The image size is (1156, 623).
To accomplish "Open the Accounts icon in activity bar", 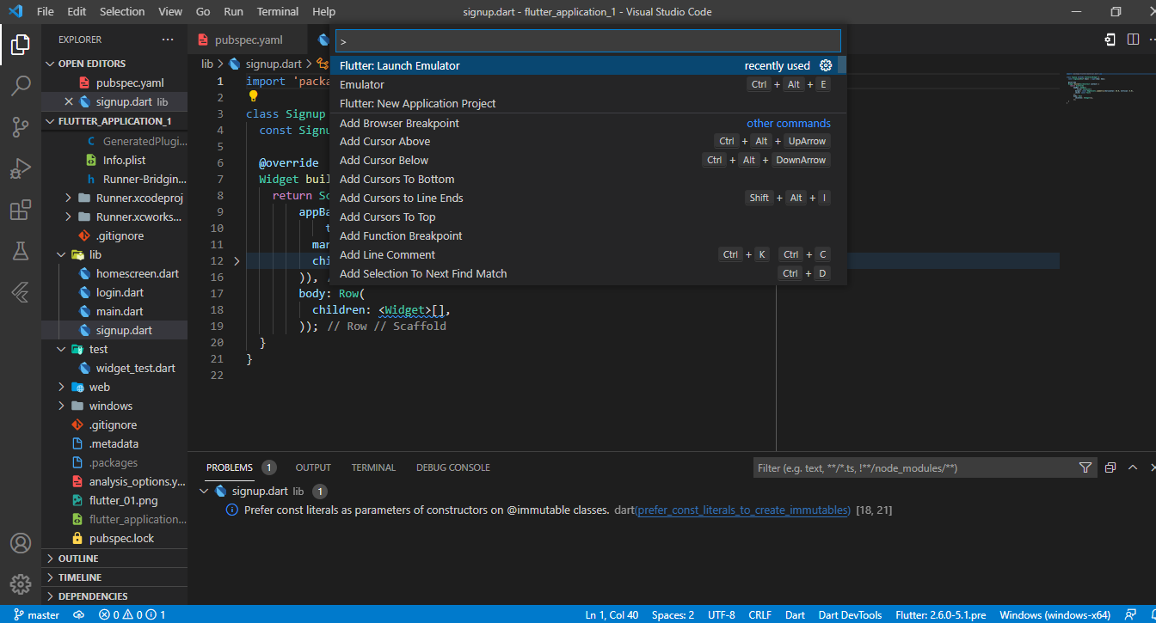I will coord(21,543).
